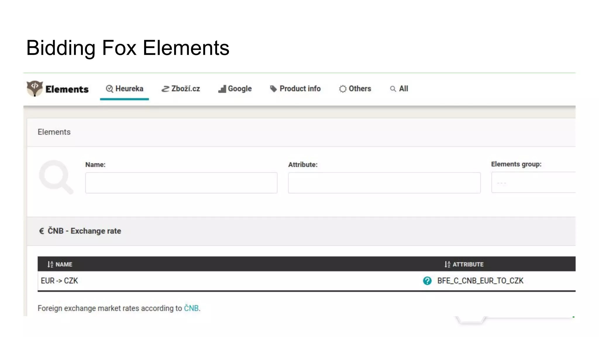This screenshot has width=599, height=337.
Task: Sort table by NAME column icon
Action: point(50,264)
